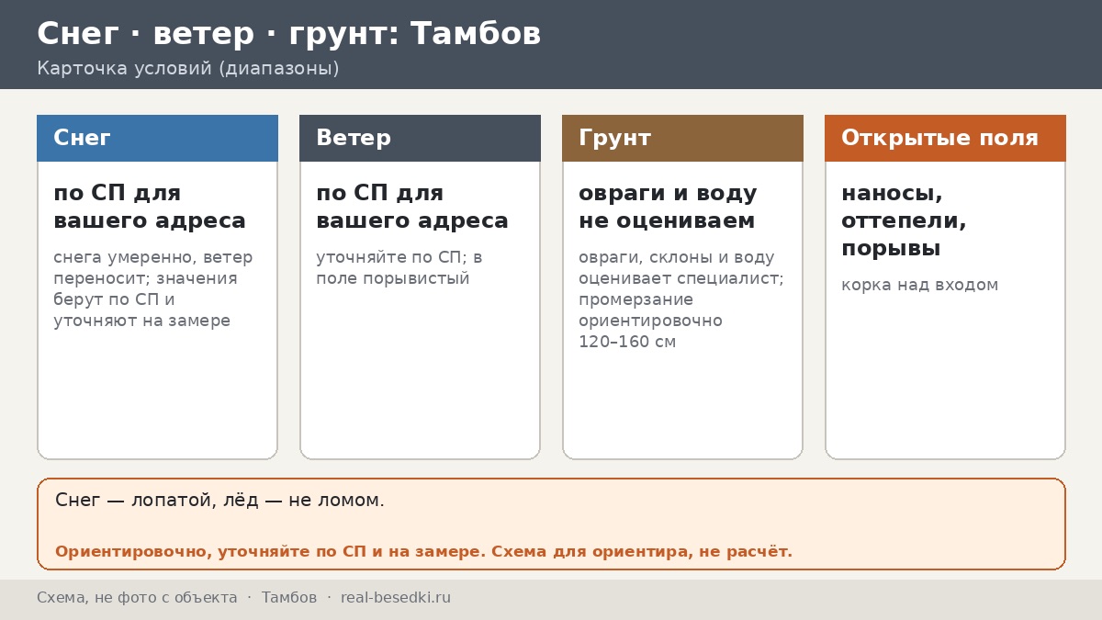The width and height of the screenshot is (1102, 620).
Task: Click 'по СП для вашего адреса' in Ветер card
Action: tap(412, 208)
